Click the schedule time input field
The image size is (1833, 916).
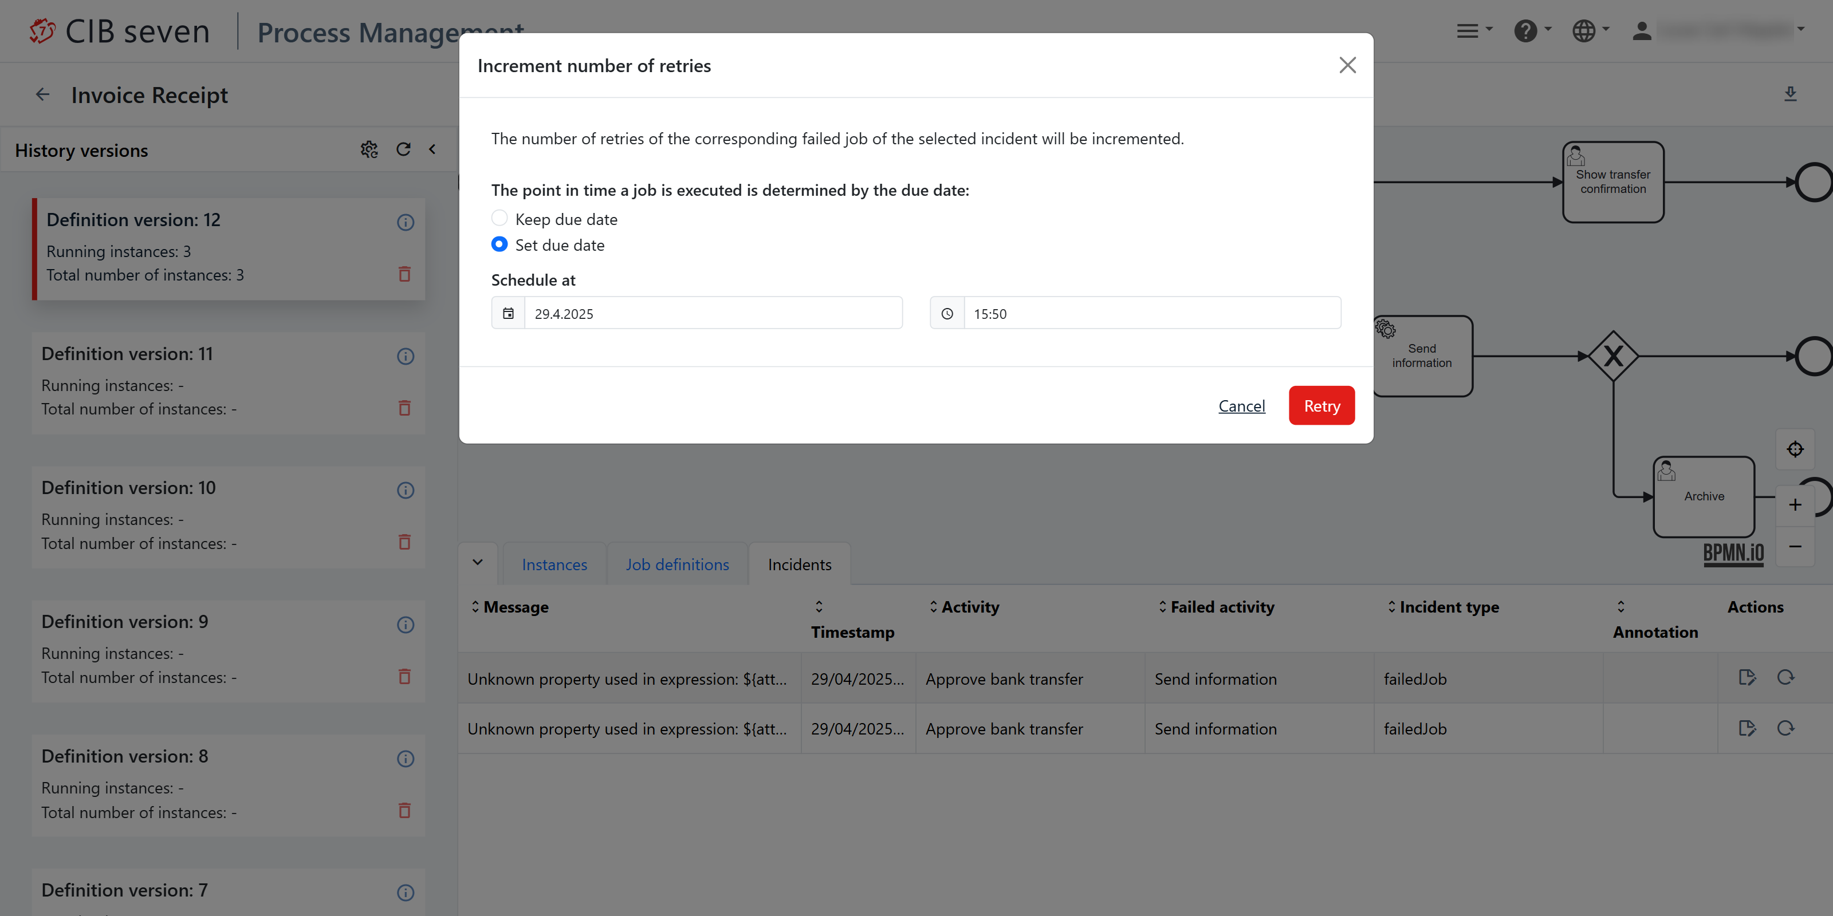(1151, 314)
